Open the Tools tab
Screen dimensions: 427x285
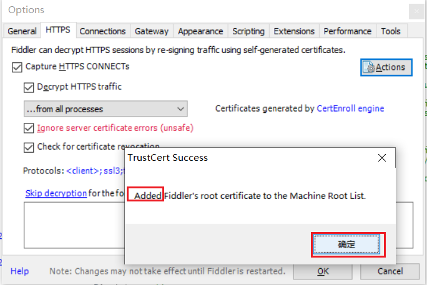point(391,31)
